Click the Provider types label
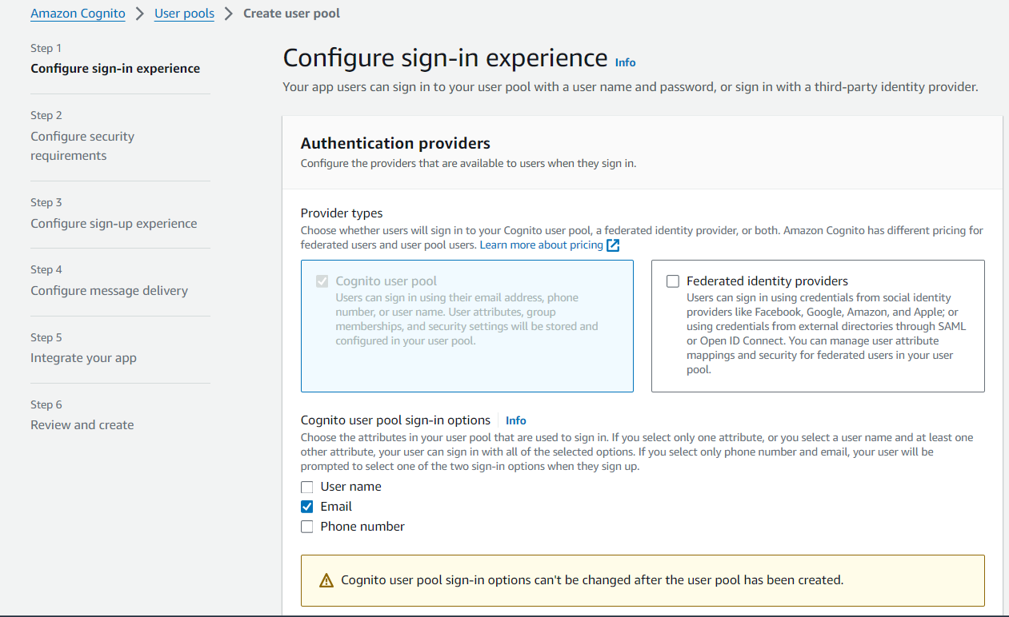Viewport: 1009px width, 617px height. [x=342, y=213]
